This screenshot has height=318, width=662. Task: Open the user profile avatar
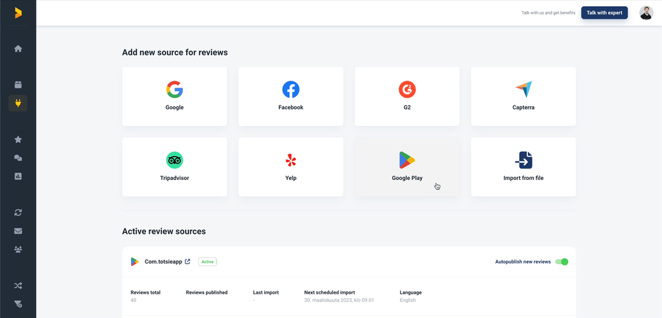pyautogui.click(x=646, y=12)
